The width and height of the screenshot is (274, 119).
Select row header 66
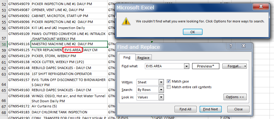4,98
